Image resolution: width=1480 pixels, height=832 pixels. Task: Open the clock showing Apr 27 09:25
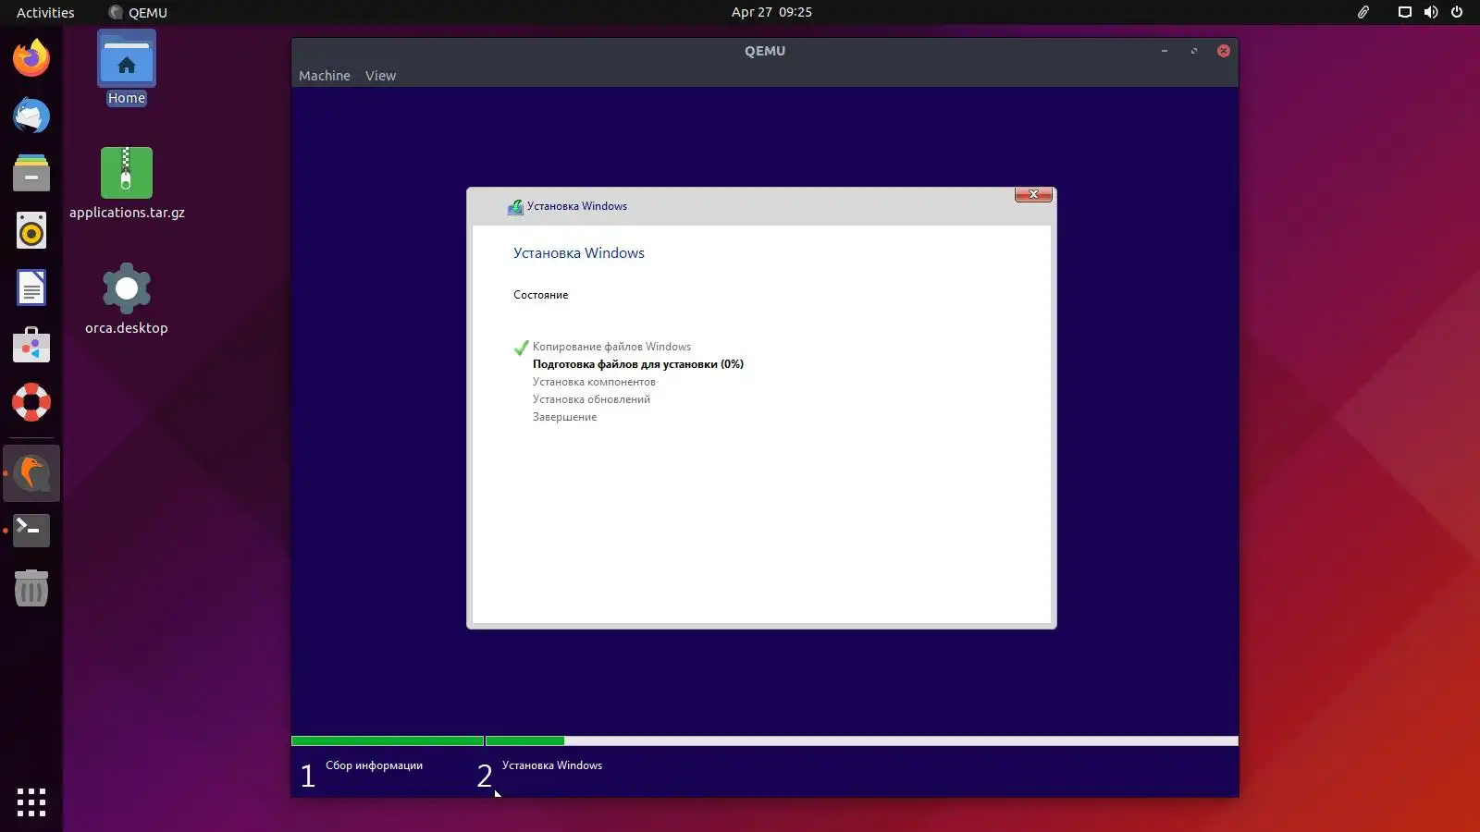coord(771,12)
